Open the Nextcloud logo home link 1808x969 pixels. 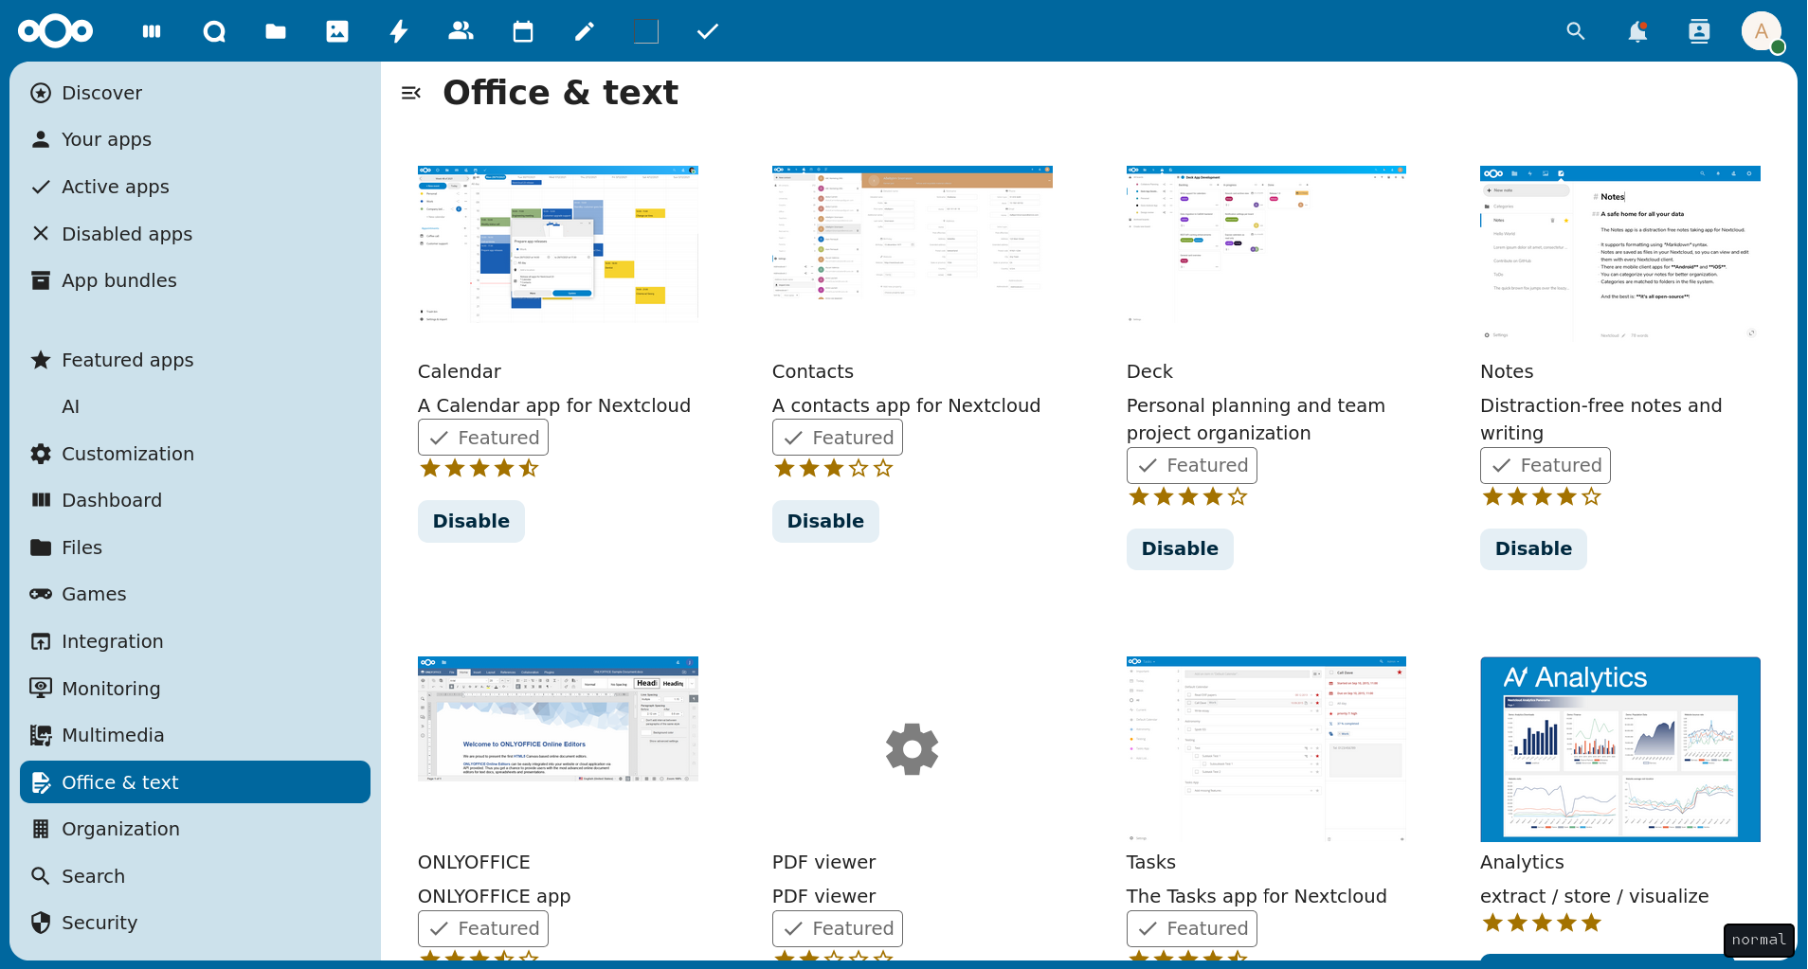point(56,31)
